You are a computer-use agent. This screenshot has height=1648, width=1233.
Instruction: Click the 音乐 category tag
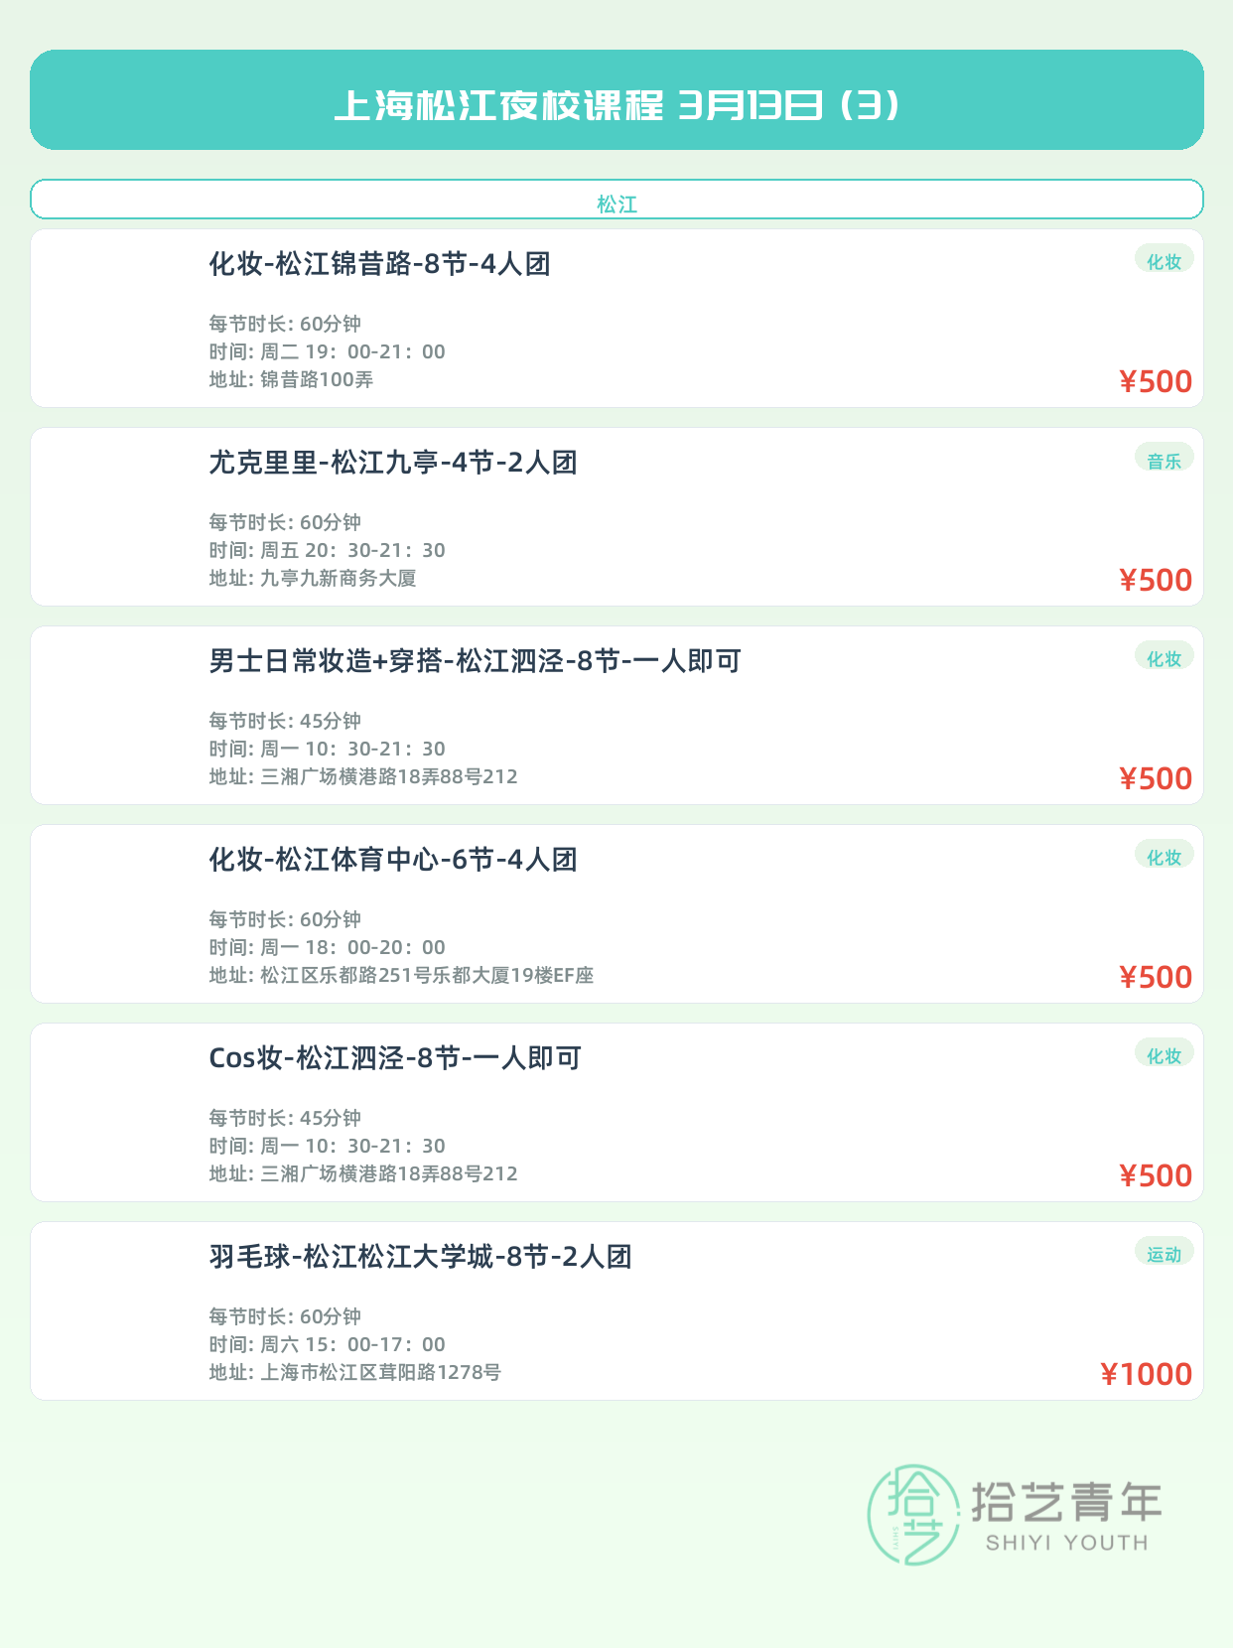[1164, 461]
